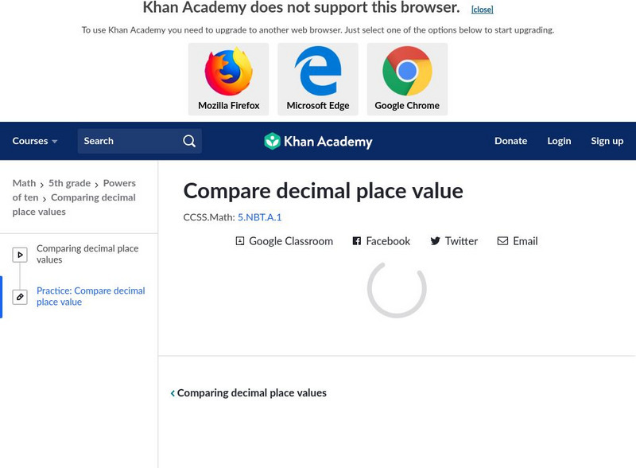Click the Mozilla Firefox browser icon
The height and width of the screenshot is (468, 636).
[x=228, y=72]
